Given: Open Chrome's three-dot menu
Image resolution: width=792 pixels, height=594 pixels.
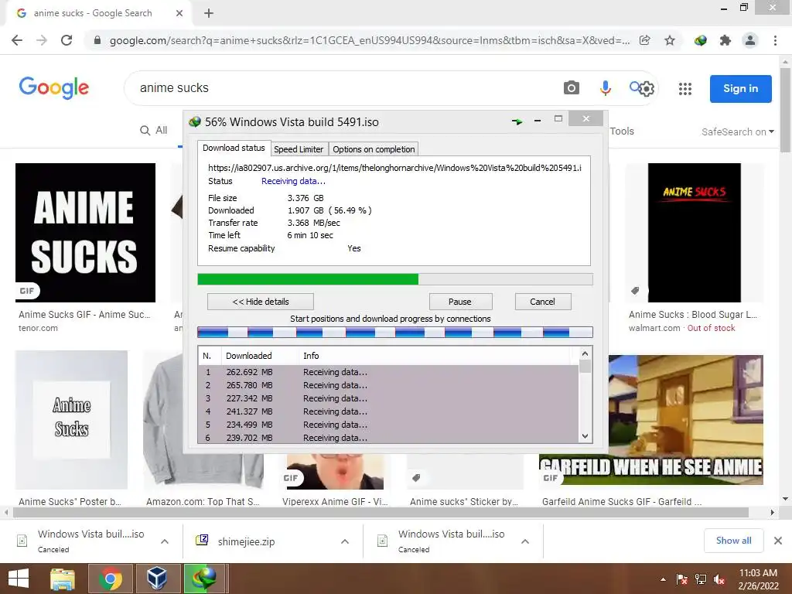Looking at the screenshot, I should [x=775, y=40].
